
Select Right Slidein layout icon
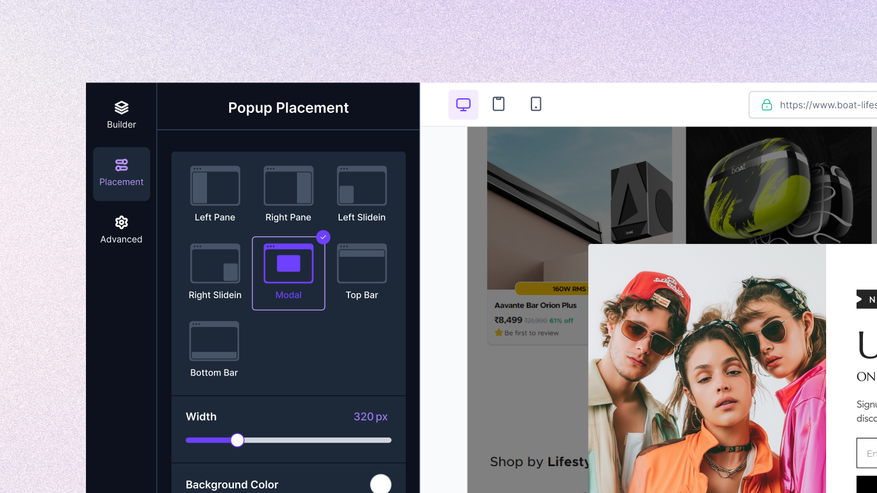[215, 264]
